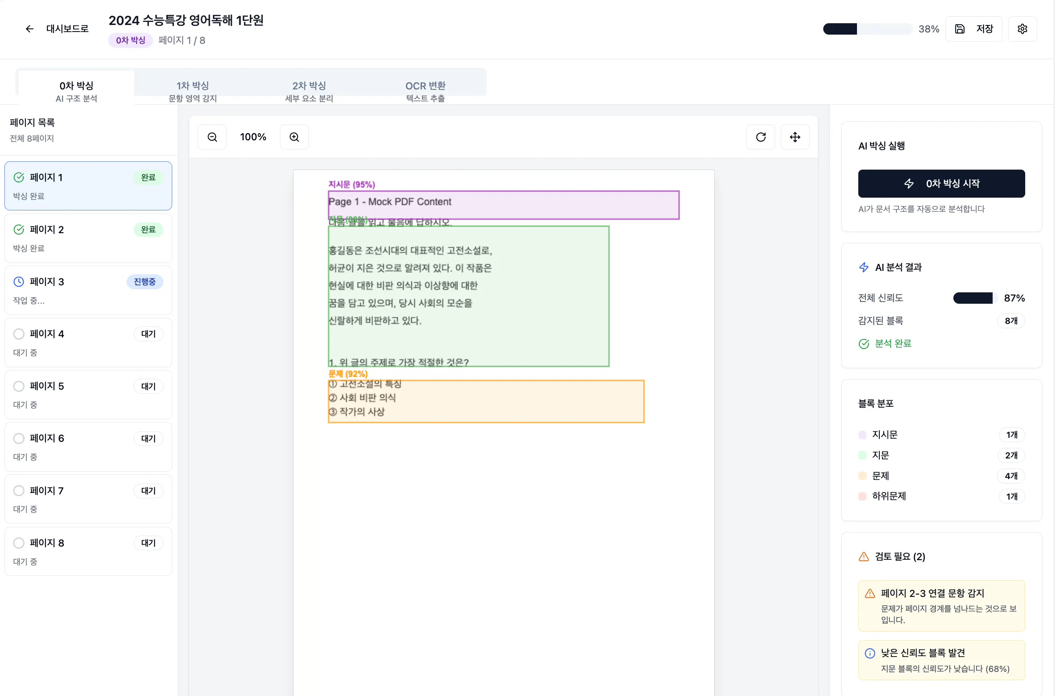Screen dimensions: 1055x696
Task: Click the green check icon on 페이지 1
Action: [19, 178]
